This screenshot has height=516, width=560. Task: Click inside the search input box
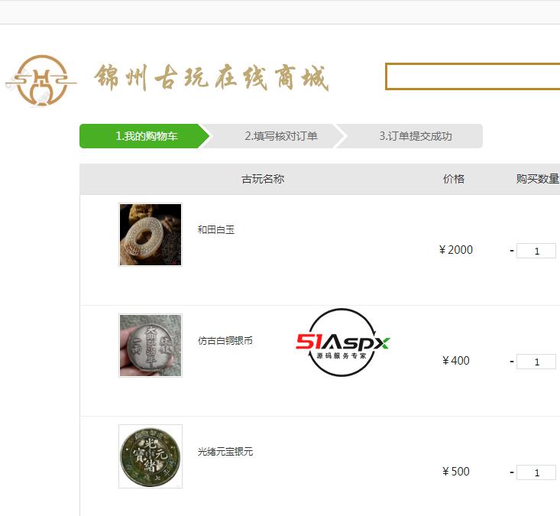(472, 76)
